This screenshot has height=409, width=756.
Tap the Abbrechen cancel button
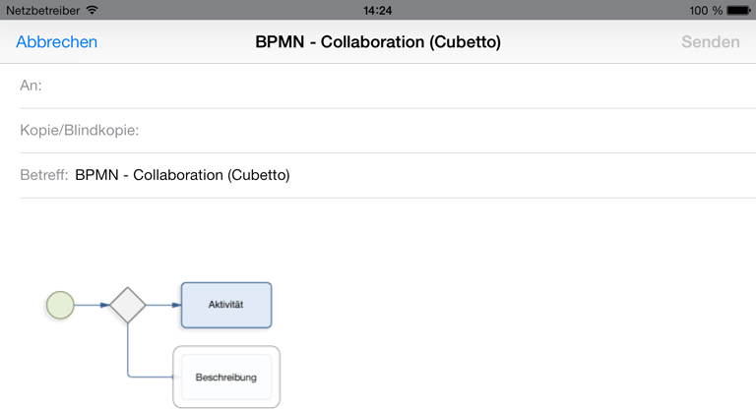[56, 42]
